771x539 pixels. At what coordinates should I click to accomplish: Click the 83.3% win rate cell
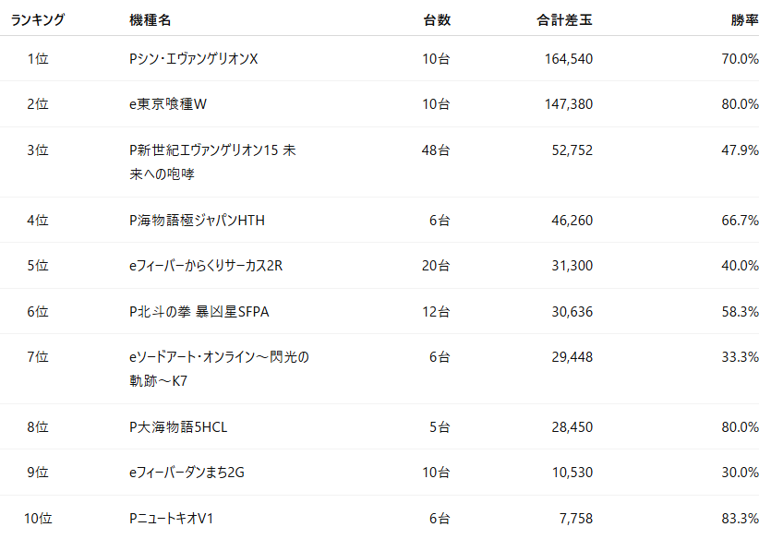click(740, 519)
